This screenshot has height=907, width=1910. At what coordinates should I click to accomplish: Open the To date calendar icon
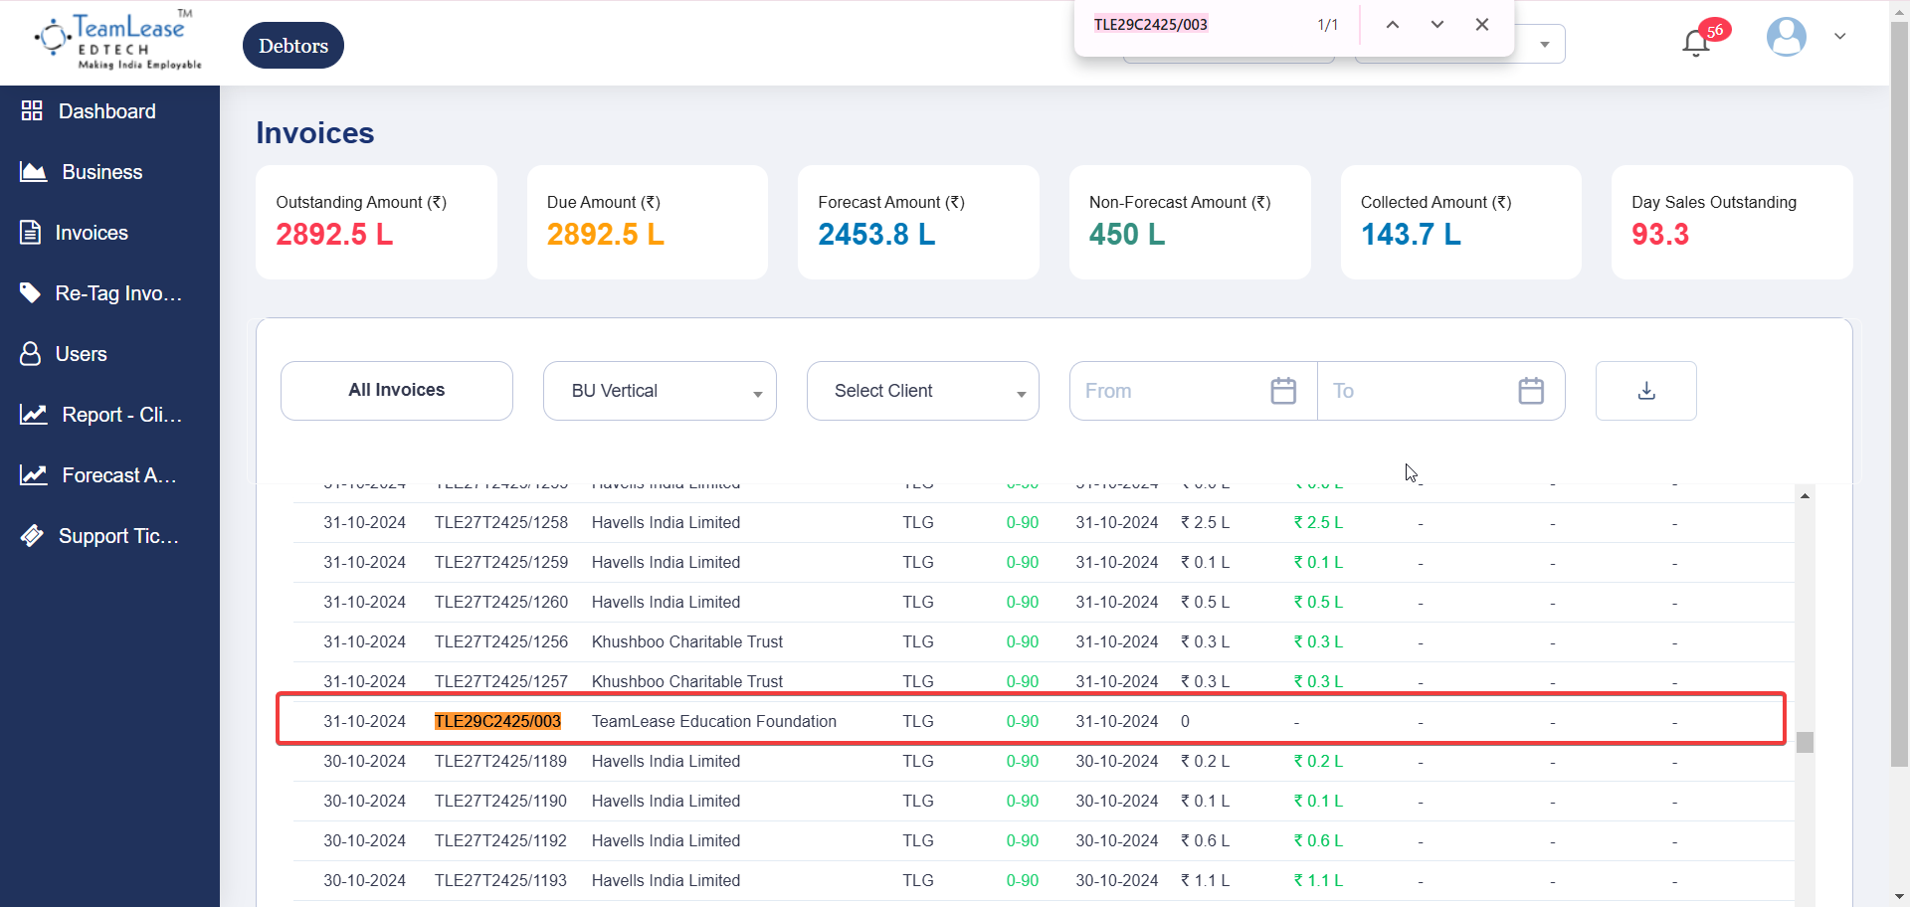(x=1530, y=391)
